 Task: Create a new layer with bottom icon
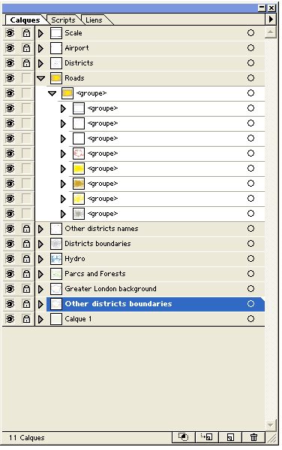coord(230,437)
